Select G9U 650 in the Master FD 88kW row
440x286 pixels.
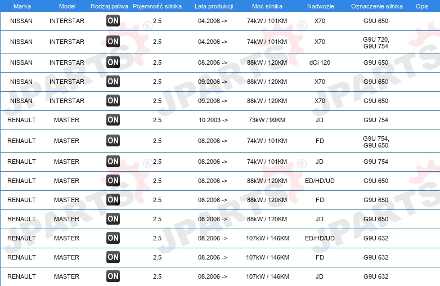[376, 200]
